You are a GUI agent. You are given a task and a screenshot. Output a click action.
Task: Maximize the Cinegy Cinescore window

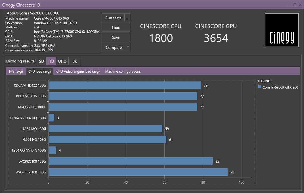[x=295, y=5]
